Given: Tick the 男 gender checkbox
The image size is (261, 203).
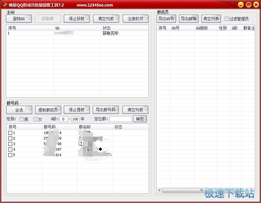Looking at the screenshot, I should [x=21, y=119].
